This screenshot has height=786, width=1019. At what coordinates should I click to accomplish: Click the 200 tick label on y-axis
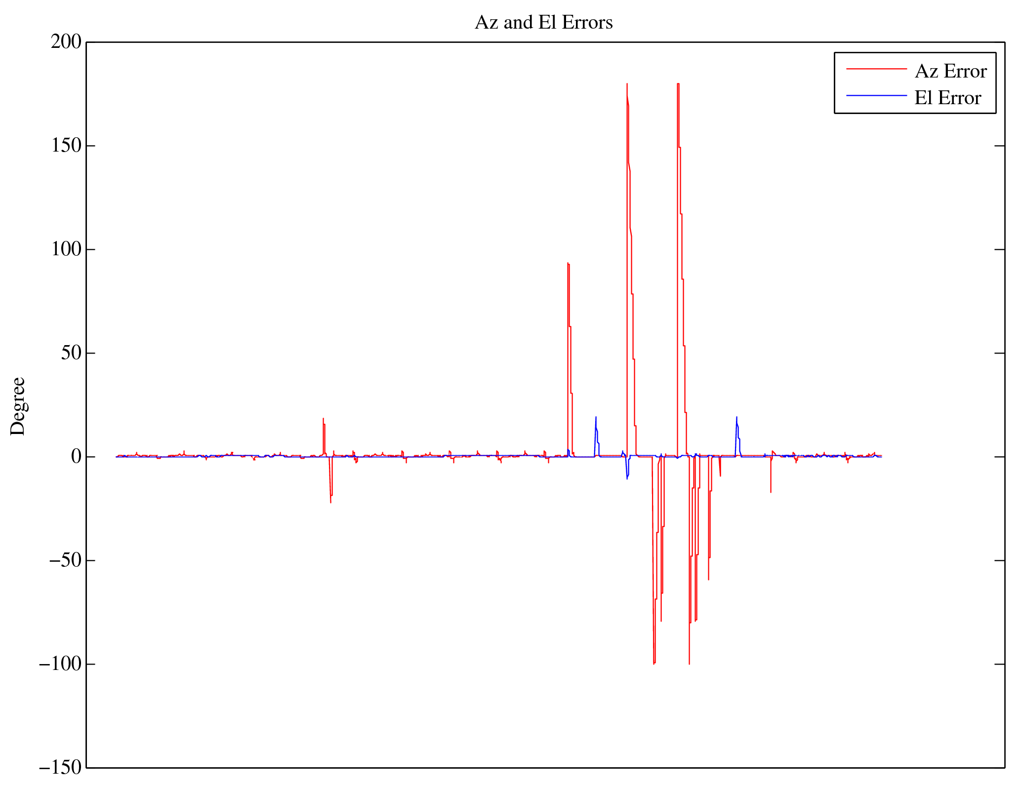tap(66, 42)
